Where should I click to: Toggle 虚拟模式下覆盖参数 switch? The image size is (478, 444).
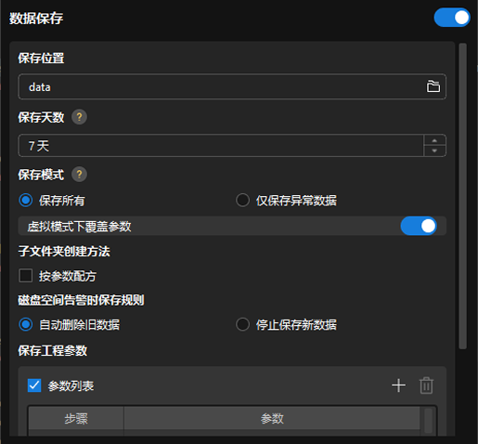(419, 226)
